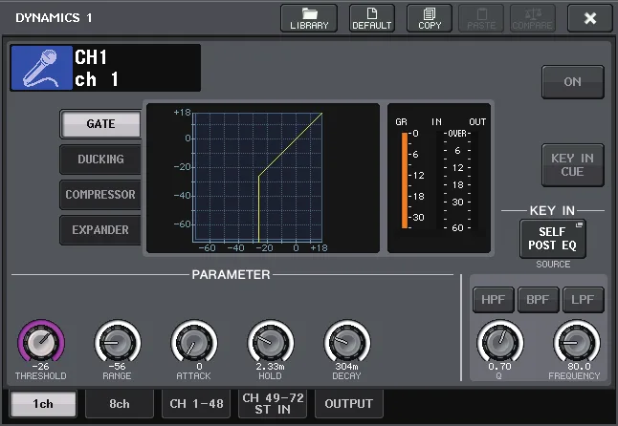Image resolution: width=618 pixels, height=426 pixels.
Task: Switch to the 1ch tab
Action: click(x=43, y=404)
